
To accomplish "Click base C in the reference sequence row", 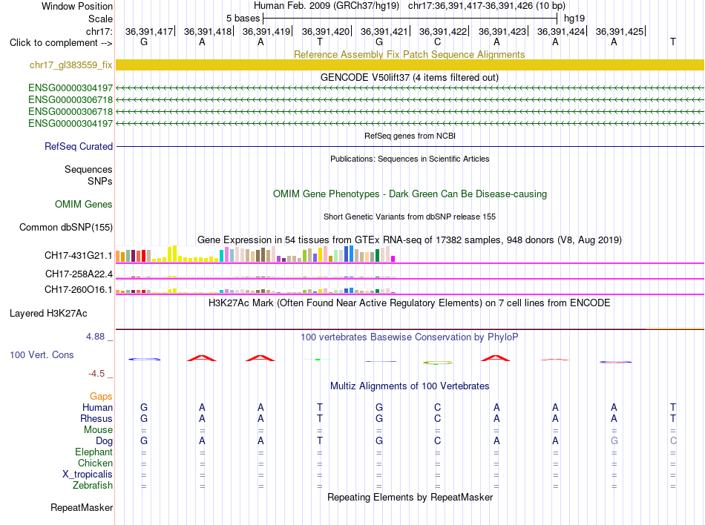I will coord(438,42).
